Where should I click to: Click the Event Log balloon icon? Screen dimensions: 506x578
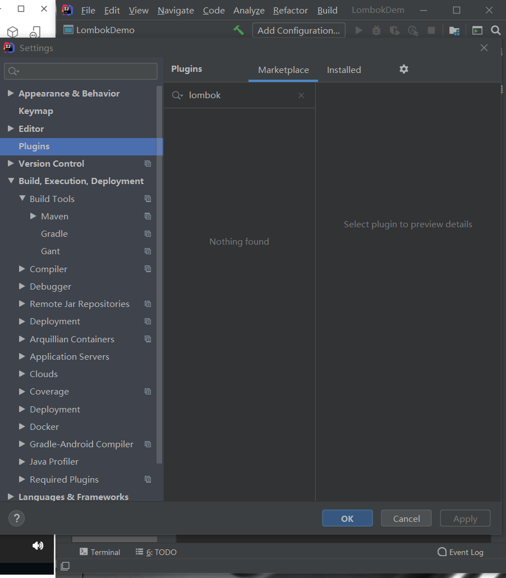pos(442,552)
